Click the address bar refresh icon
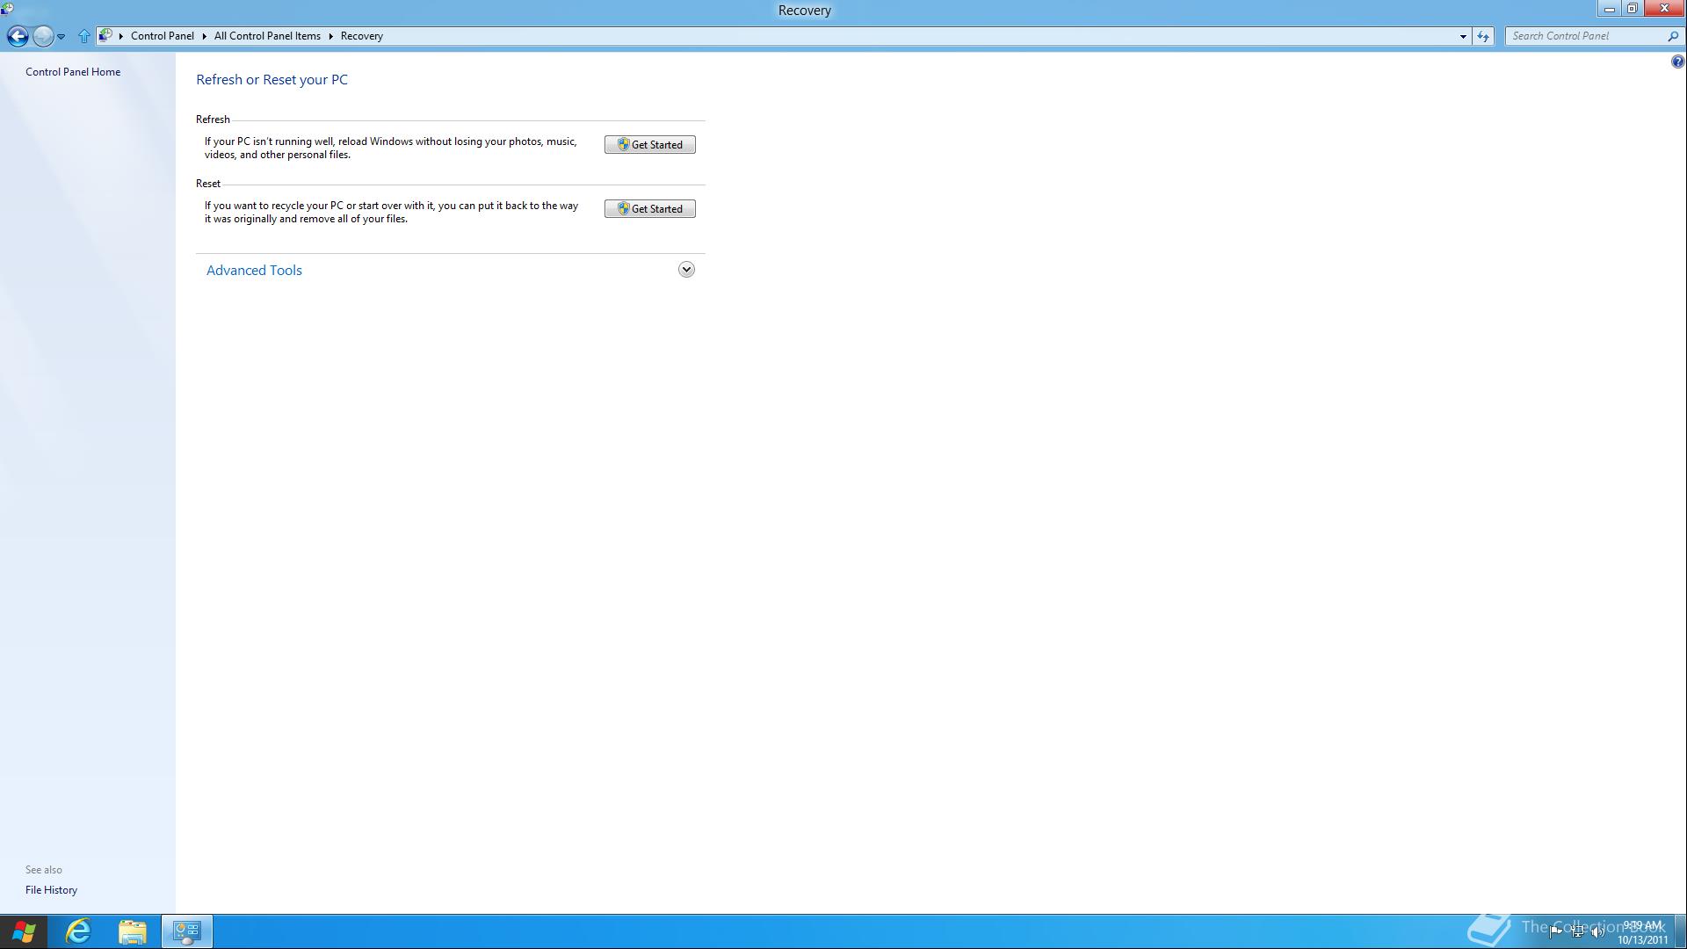Viewport: 1687px width, 949px height. (1483, 36)
